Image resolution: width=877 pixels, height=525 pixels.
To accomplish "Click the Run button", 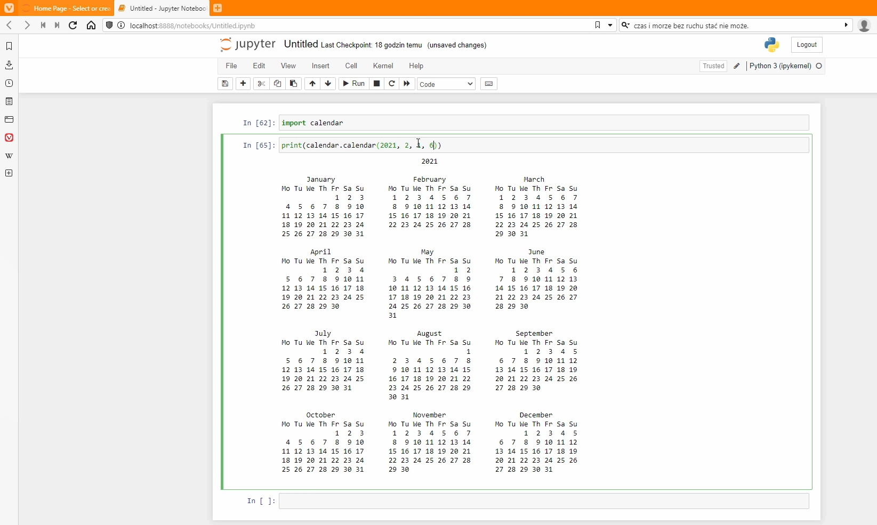I will coord(353,84).
